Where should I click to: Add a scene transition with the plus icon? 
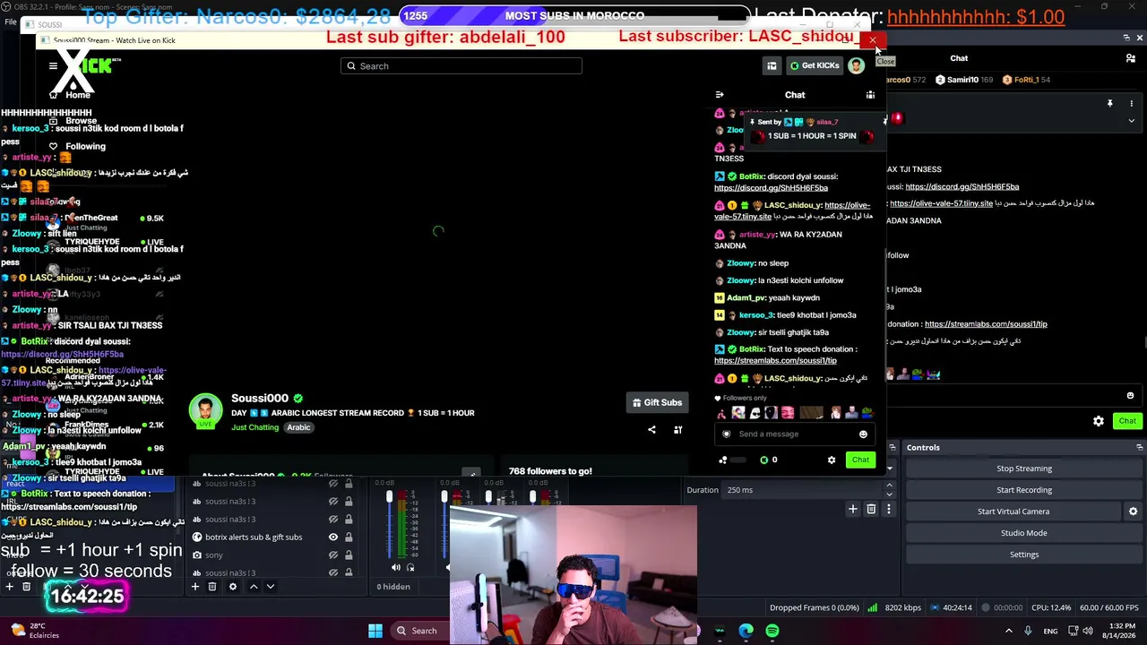853,509
